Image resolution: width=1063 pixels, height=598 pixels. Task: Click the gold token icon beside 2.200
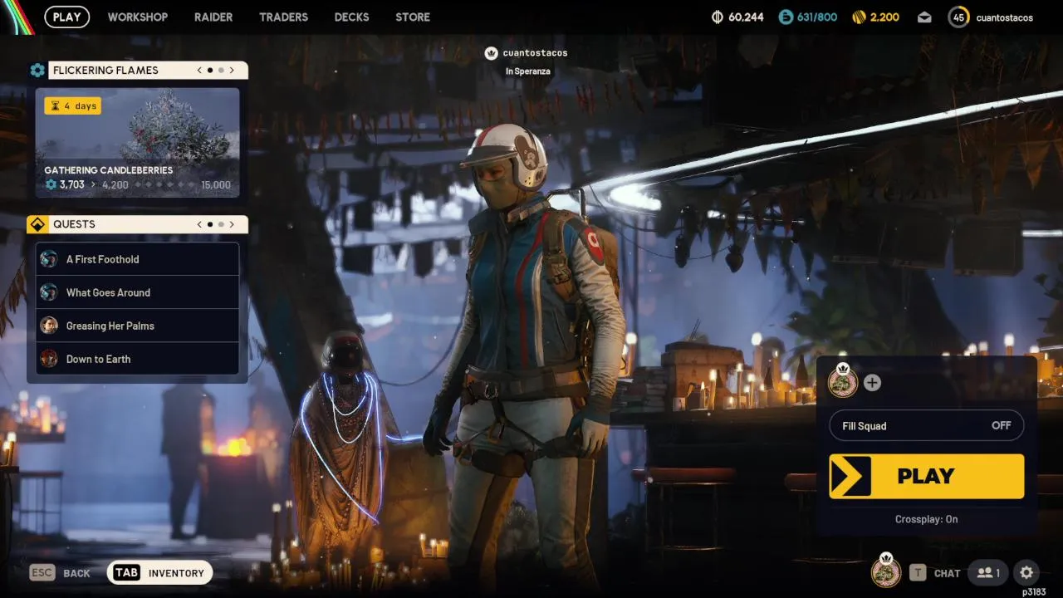(x=858, y=17)
